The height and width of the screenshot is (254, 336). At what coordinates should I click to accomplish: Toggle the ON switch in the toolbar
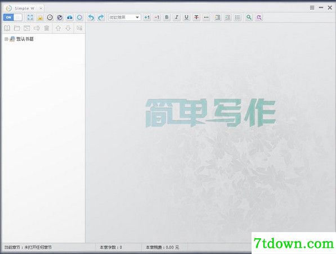coord(12,17)
